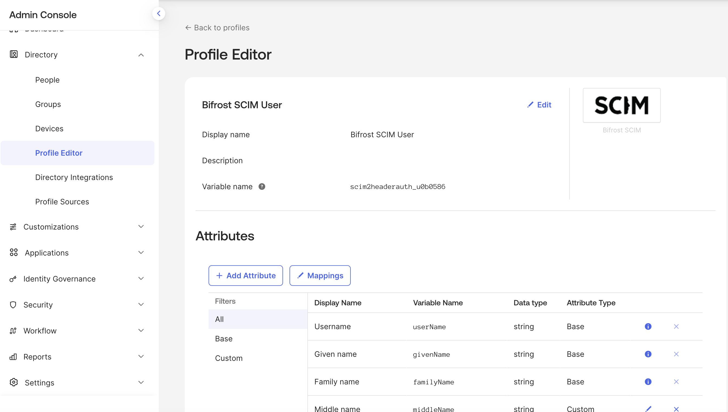
Task: Collapse the sidebar with the chevron button
Action: [x=158, y=13]
